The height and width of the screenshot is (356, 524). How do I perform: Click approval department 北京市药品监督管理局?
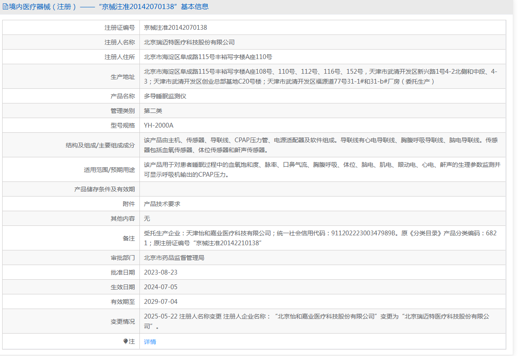click(x=174, y=258)
